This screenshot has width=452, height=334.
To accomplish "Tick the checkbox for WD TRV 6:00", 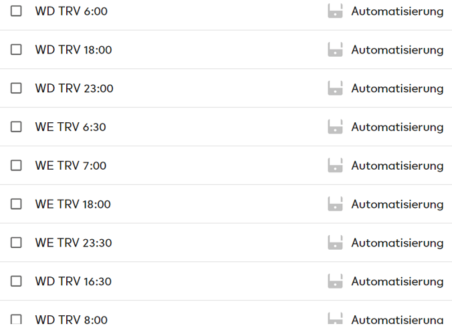I will (x=16, y=11).
